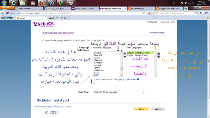Move selected language down with down arrow
210x118 pixels.
point(159,57)
